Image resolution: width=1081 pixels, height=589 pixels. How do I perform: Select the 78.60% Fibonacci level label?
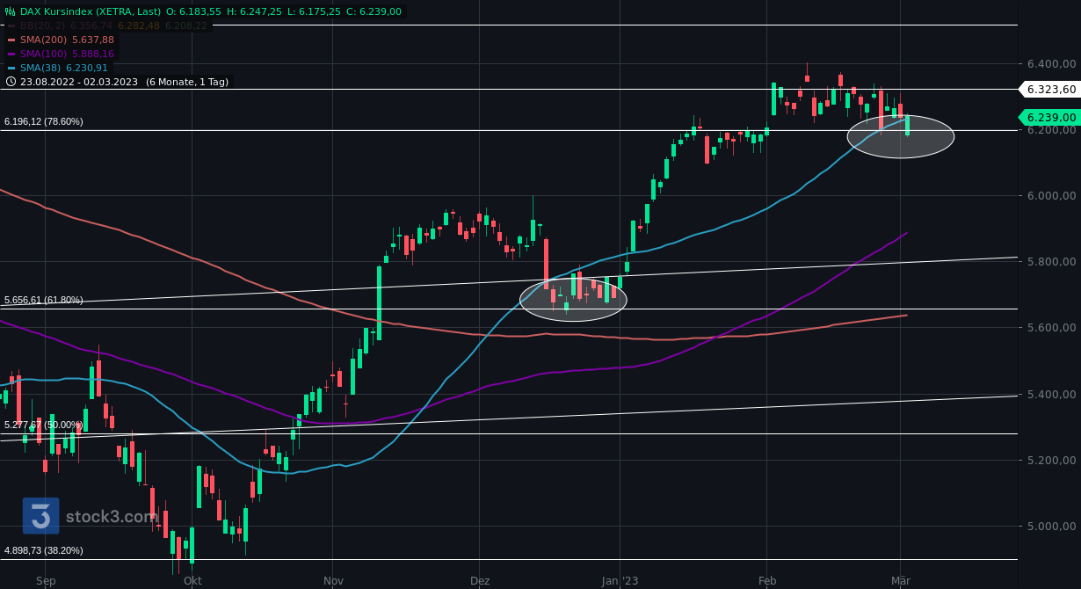pos(42,121)
